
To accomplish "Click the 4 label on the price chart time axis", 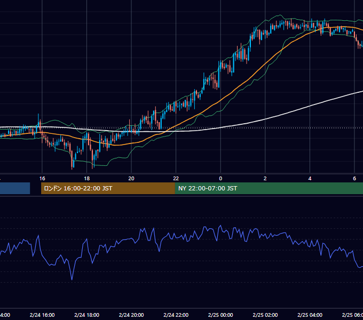I will 310,179.
